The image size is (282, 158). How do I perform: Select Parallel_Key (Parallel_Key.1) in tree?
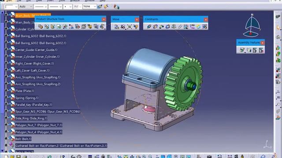[x=33, y=104]
